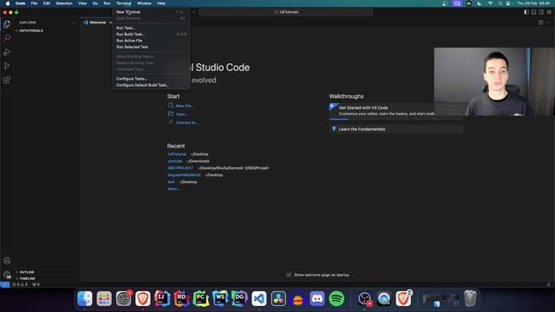
Task: Click the remote window indicator in status bar
Action: click(4, 284)
